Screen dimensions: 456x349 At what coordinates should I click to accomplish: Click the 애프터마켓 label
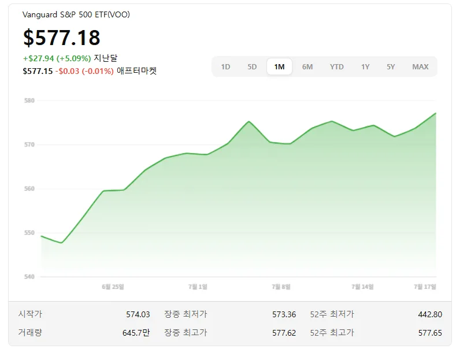click(x=136, y=71)
